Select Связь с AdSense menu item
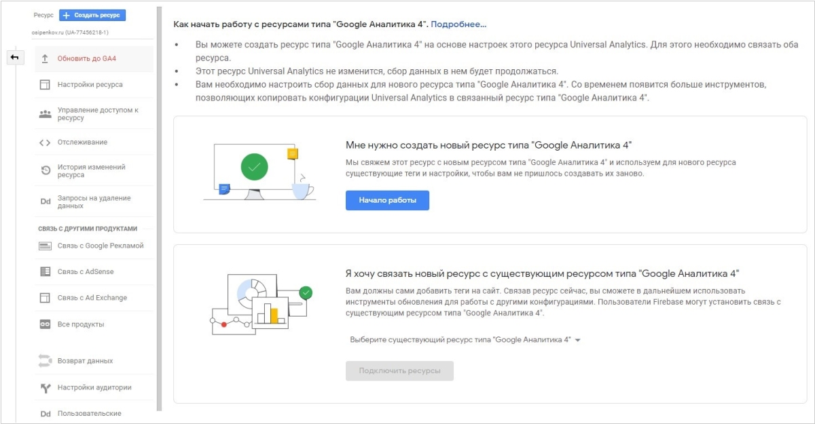Image resolution: width=815 pixels, height=424 pixels. click(x=86, y=271)
